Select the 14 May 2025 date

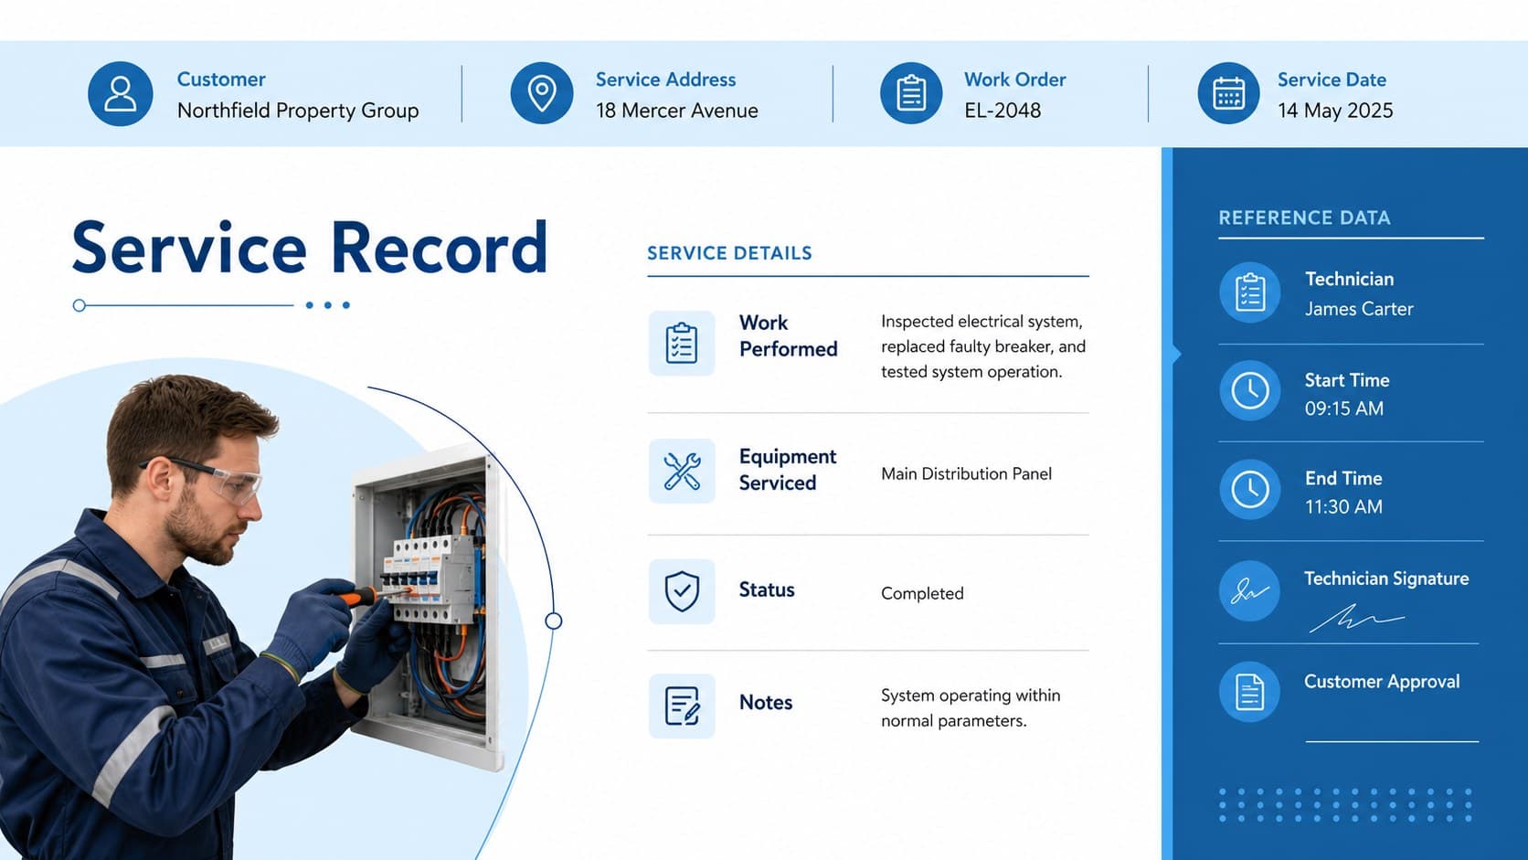tap(1335, 111)
